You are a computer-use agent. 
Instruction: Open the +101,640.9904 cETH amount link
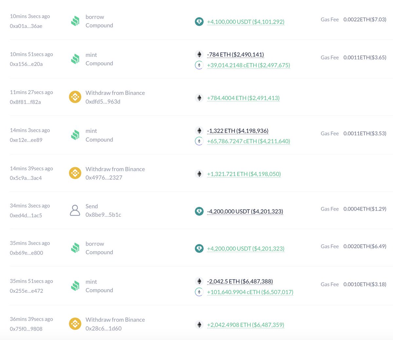coord(250,292)
